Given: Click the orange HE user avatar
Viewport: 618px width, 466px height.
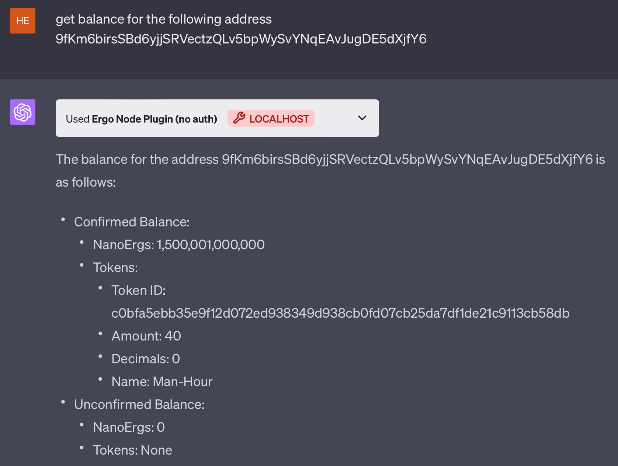Looking at the screenshot, I should [x=22, y=21].
